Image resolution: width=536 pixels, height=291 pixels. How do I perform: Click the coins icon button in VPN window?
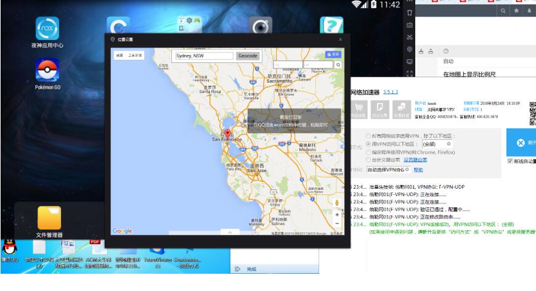(402, 109)
